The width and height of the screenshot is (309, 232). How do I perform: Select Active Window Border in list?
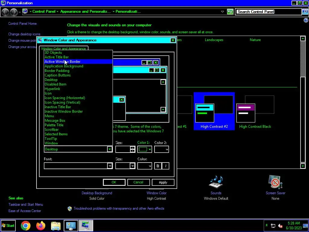tap(78, 62)
